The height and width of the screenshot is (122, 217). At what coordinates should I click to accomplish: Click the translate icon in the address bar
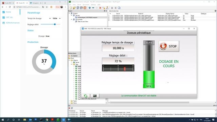click(43, 7)
